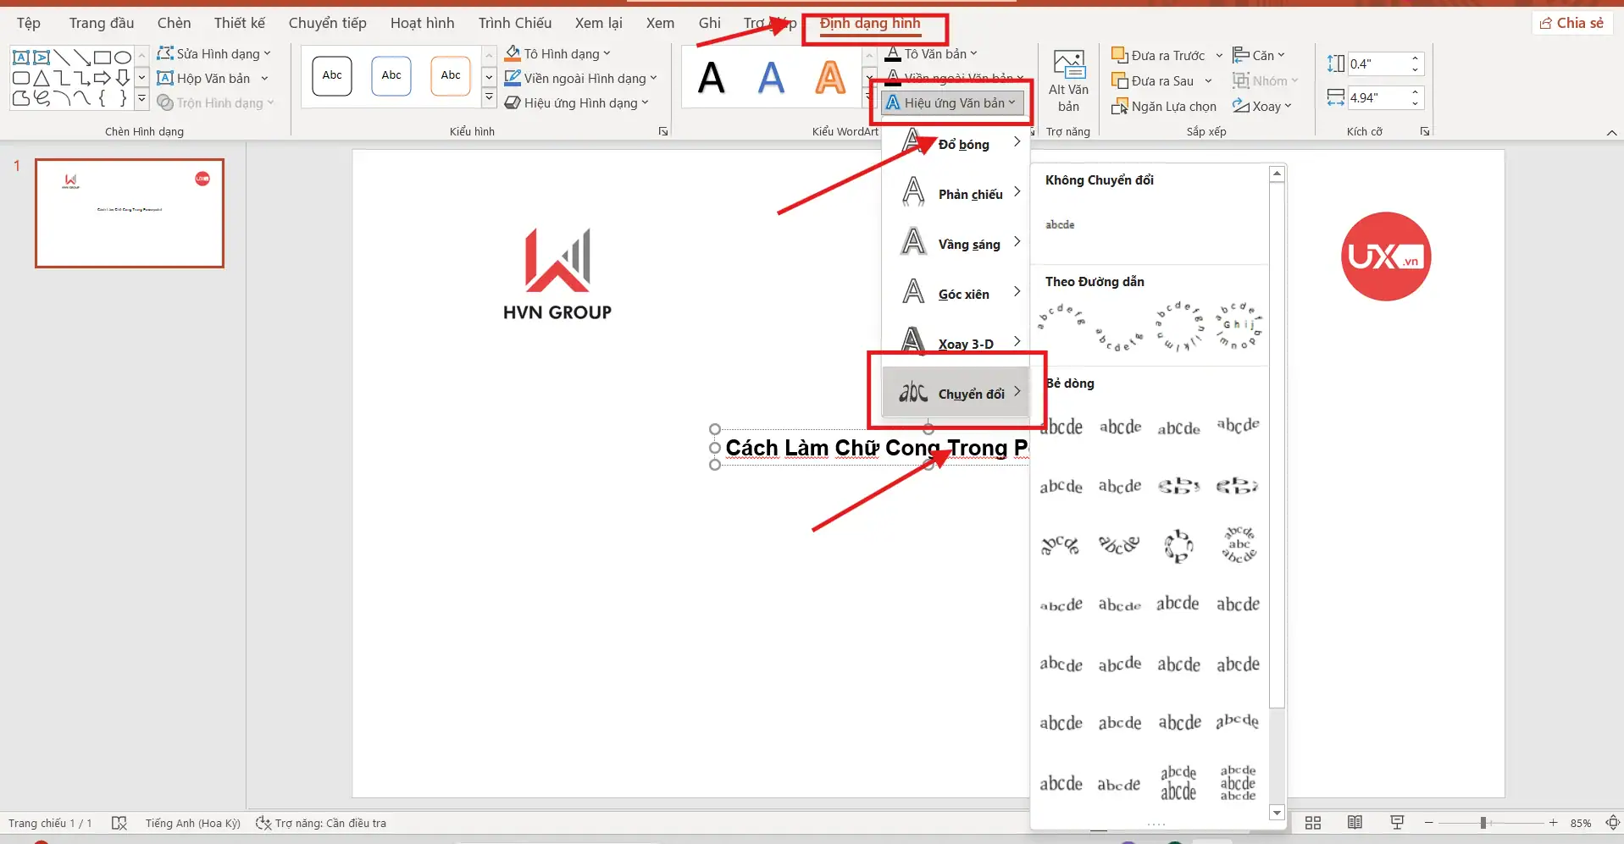Click the Tô Hình dạng fill icon

click(x=513, y=52)
